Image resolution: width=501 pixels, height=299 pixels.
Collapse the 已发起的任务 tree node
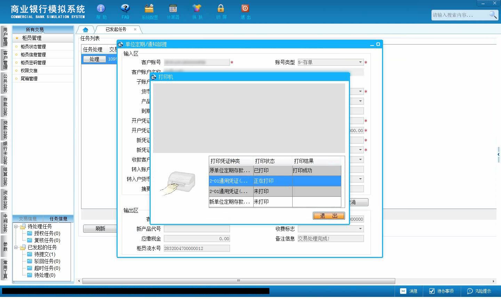click(x=16, y=248)
